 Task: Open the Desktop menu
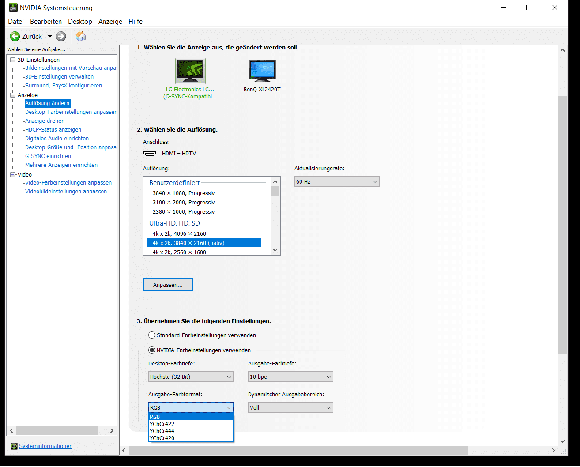pyautogui.click(x=80, y=22)
